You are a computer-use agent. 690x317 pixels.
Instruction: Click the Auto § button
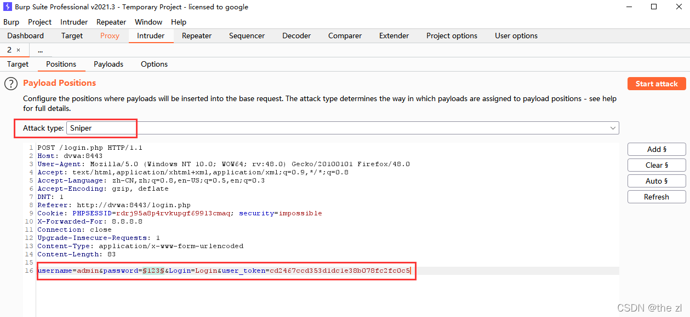pos(657,181)
